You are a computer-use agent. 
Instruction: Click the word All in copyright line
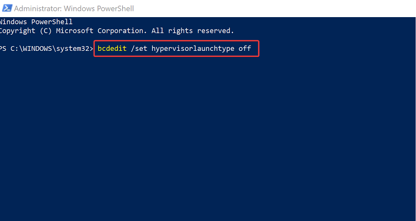[x=158, y=31]
